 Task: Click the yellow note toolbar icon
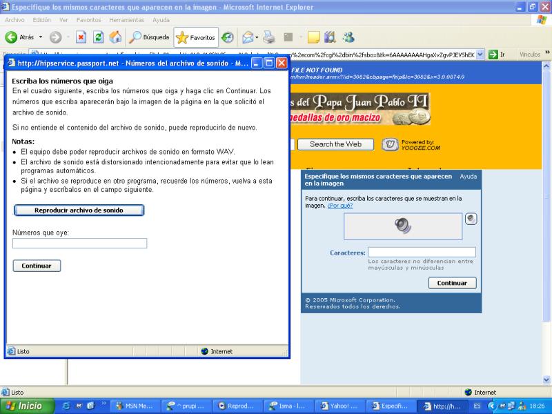click(x=313, y=37)
